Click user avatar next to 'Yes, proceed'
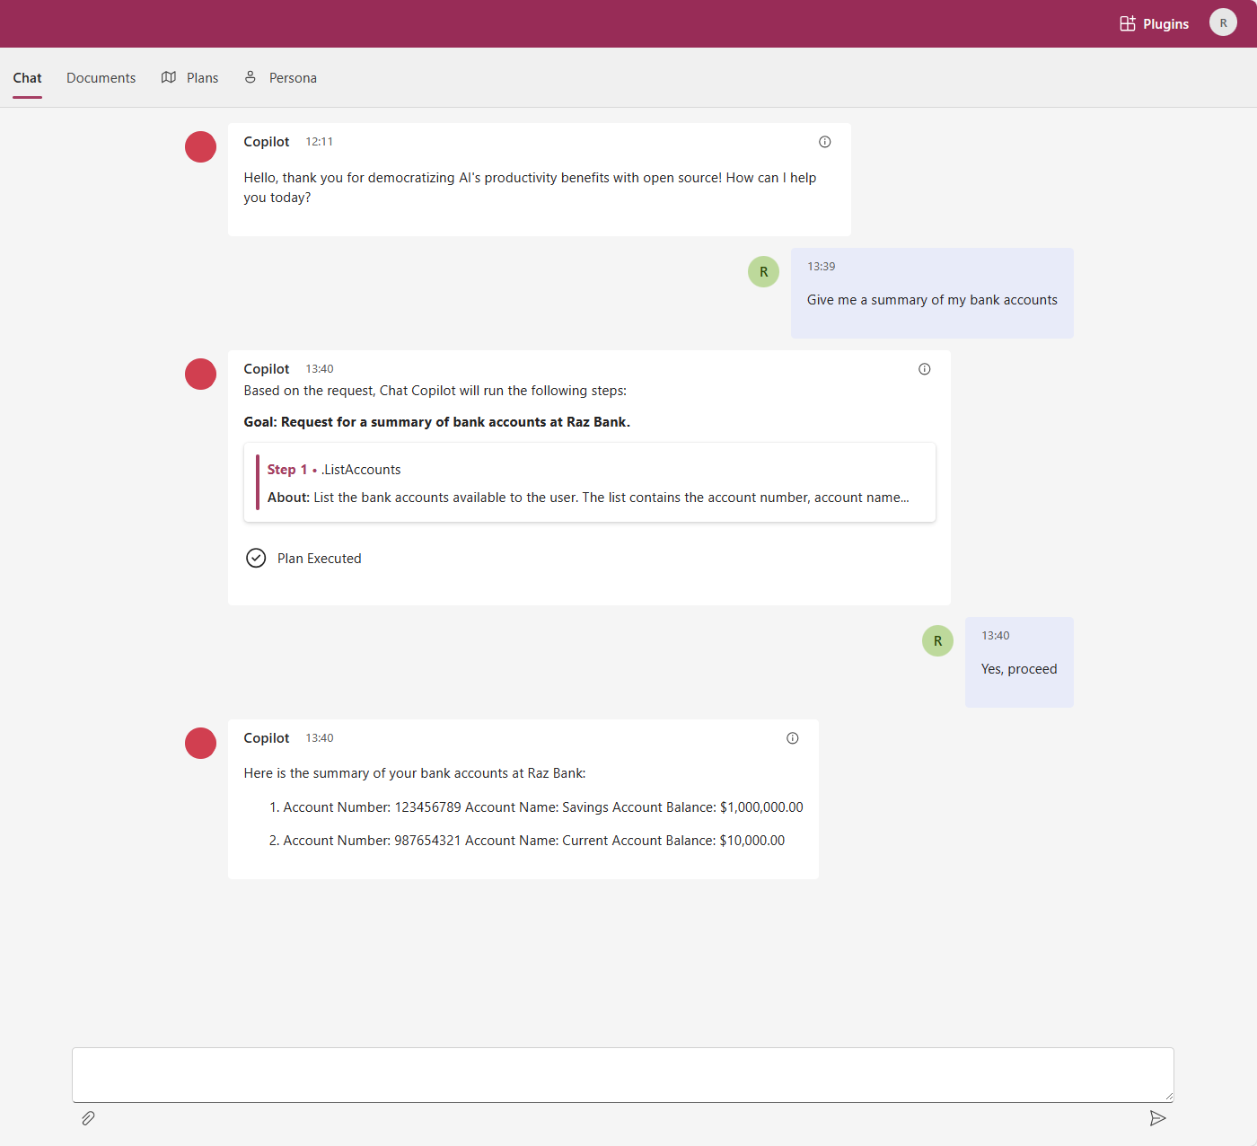Image resolution: width=1257 pixels, height=1146 pixels. click(x=937, y=641)
